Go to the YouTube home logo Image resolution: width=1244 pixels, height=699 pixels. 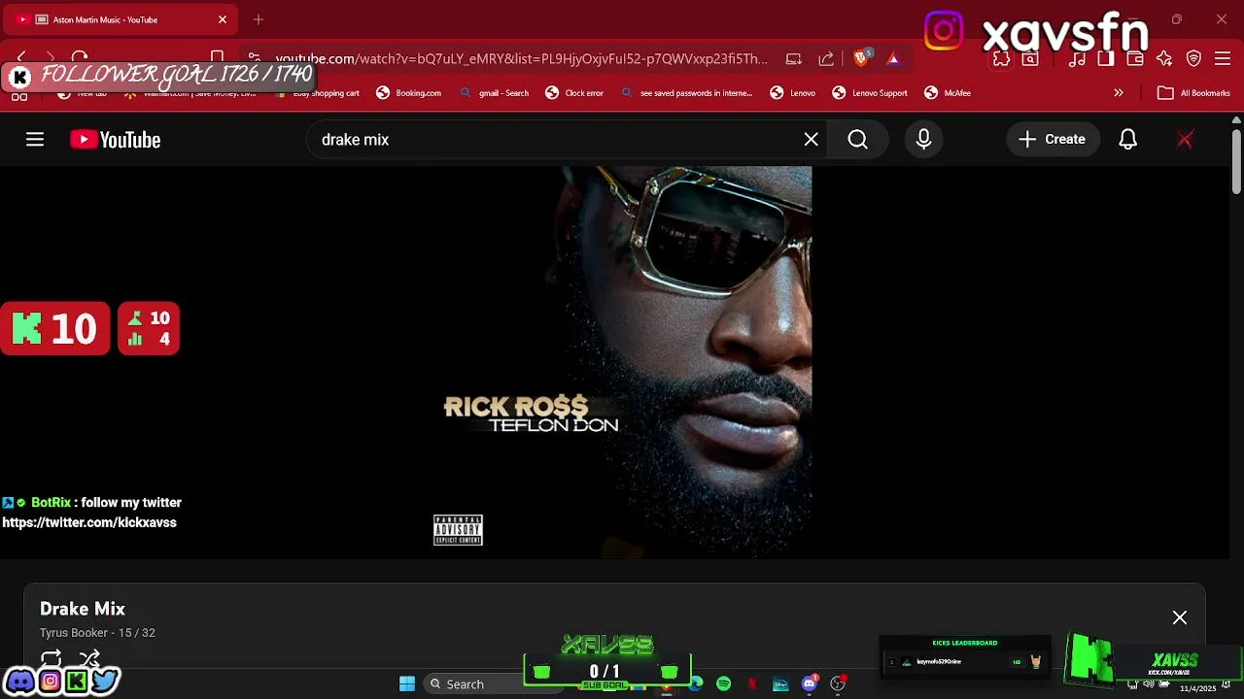[115, 140]
